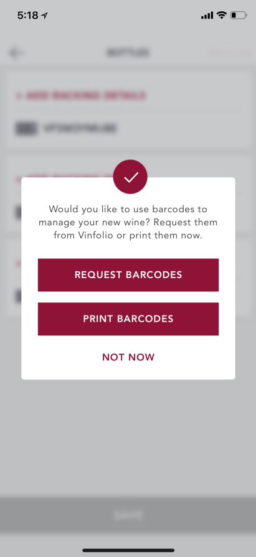This screenshot has width=256, height=557.
Task: Tap the 5:18 clock in status bar
Action: pyautogui.click(x=28, y=16)
